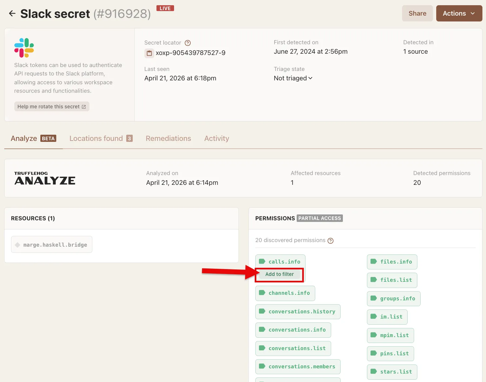Image resolution: width=486 pixels, height=382 pixels.
Task: Click the tag icon beside im.list
Action: [x=373, y=316]
